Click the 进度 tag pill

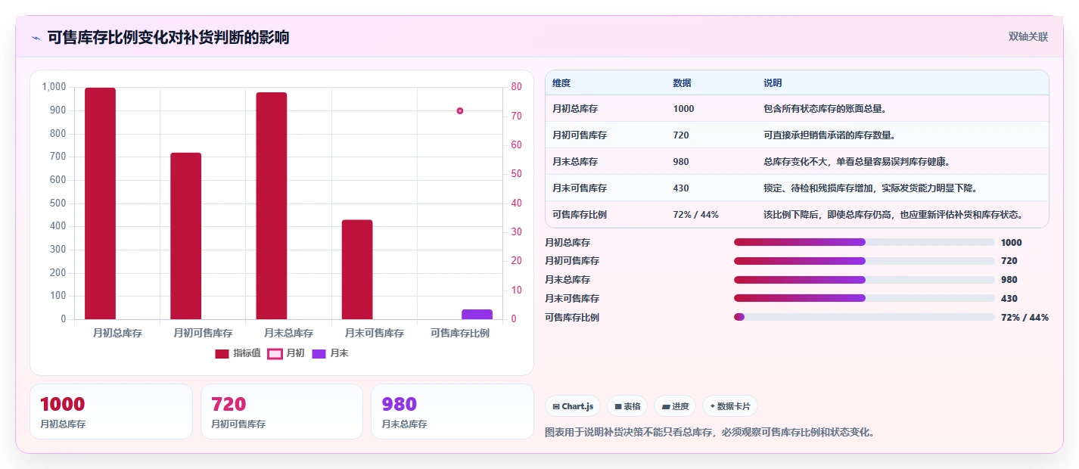coord(675,406)
